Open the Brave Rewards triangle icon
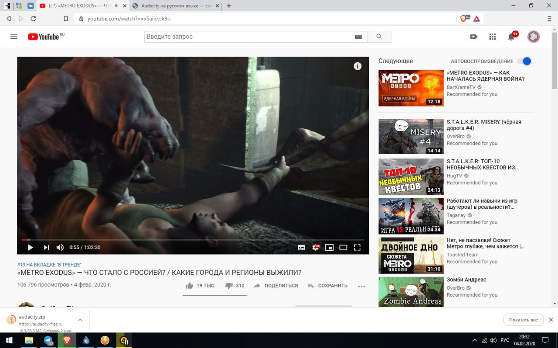 476,19
